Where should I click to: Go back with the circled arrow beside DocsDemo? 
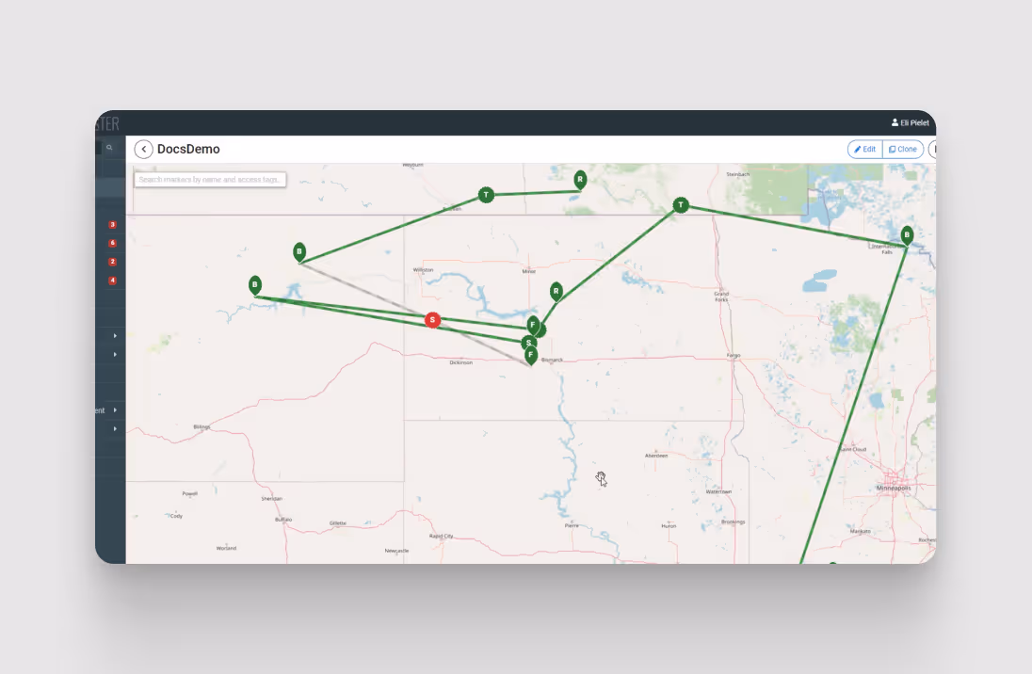pyautogui.click(x=143, y=150)
